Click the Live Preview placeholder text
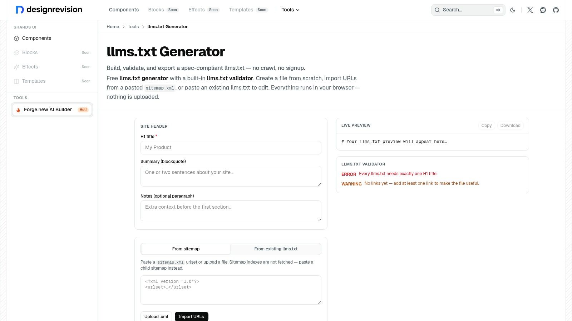This screenshot has width=572, height=321. pos(394,142)
